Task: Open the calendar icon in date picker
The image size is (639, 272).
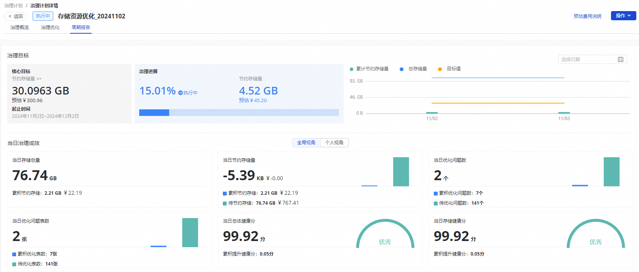Action: coord(621,59)
